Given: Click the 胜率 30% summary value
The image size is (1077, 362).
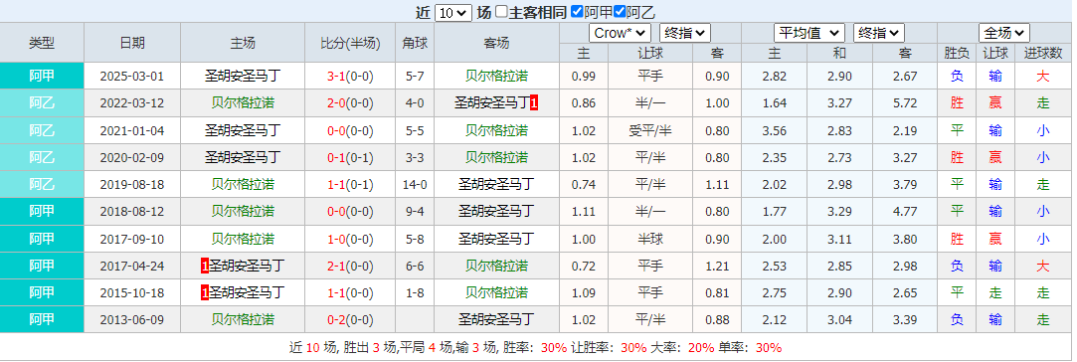Looking at the screenshot, I should click(554, 348).
